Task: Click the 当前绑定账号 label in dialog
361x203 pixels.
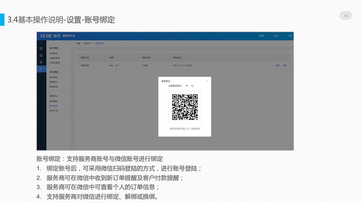Action: coord(175,86)
